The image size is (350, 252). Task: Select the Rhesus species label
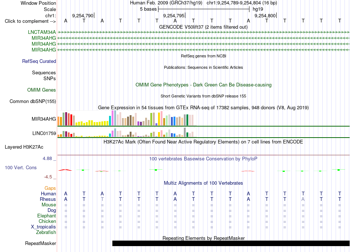48,199
